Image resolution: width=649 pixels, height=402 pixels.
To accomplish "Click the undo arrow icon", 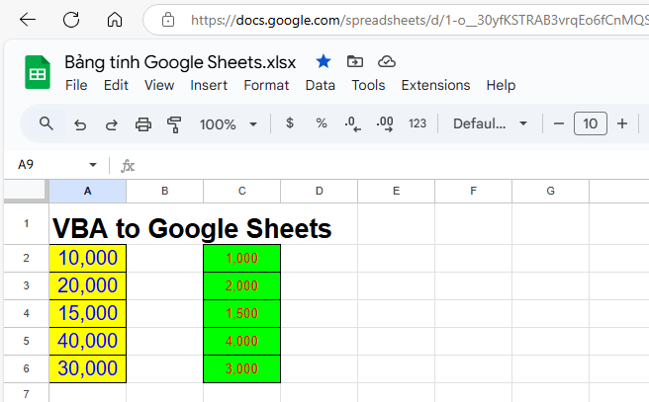I will click(x=80, y=124).
